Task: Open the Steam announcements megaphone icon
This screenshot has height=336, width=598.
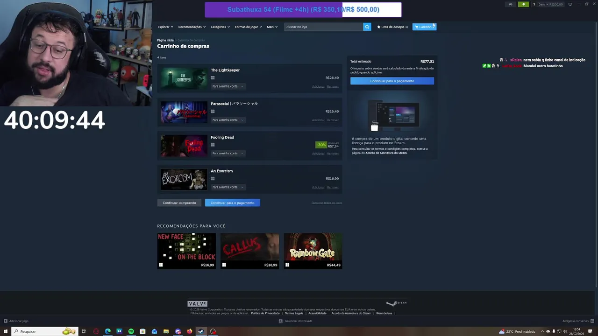Action: 510,4
